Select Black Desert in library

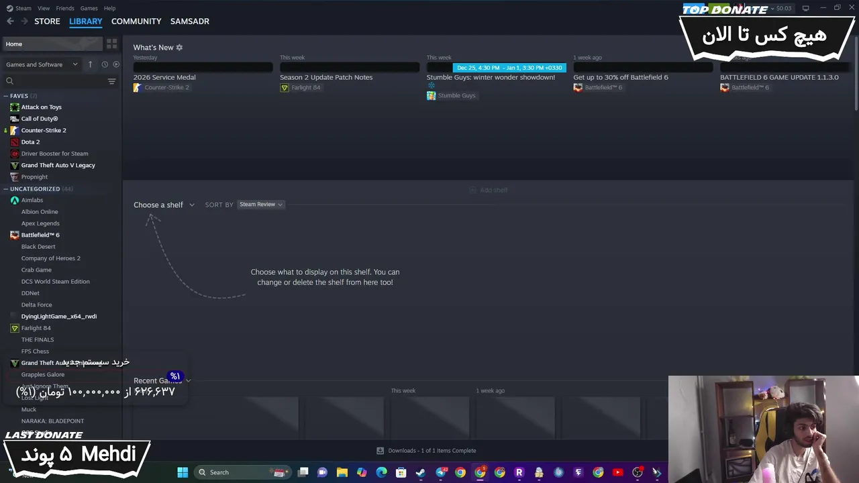point(38,247)
